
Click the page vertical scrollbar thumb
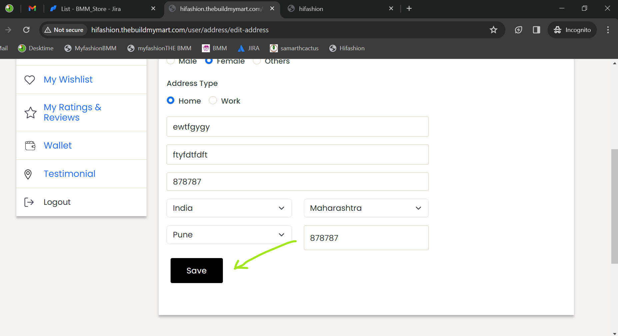point(615,206)
